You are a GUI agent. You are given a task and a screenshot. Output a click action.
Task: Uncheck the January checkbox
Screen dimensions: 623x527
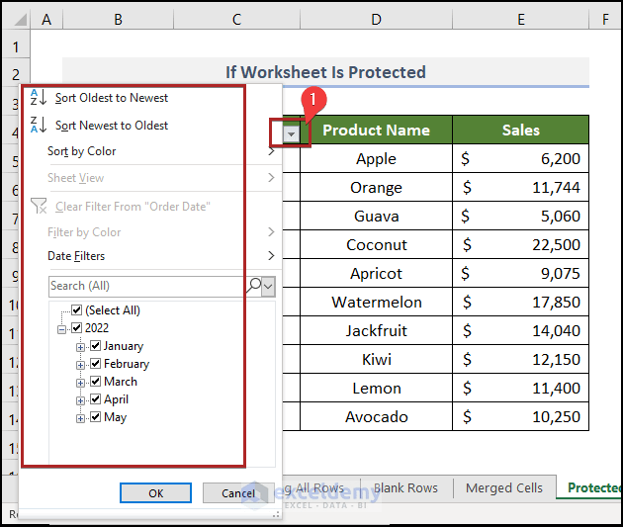click(95, 345)
